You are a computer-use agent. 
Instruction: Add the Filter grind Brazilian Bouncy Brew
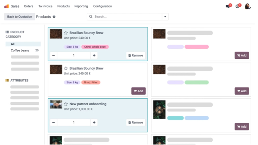[138, 91]
